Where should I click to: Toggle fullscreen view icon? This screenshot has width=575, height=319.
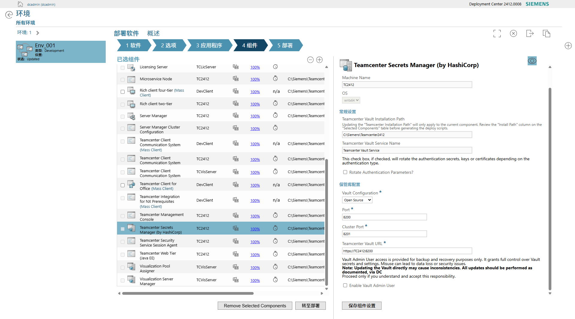[x=497, y=34]
